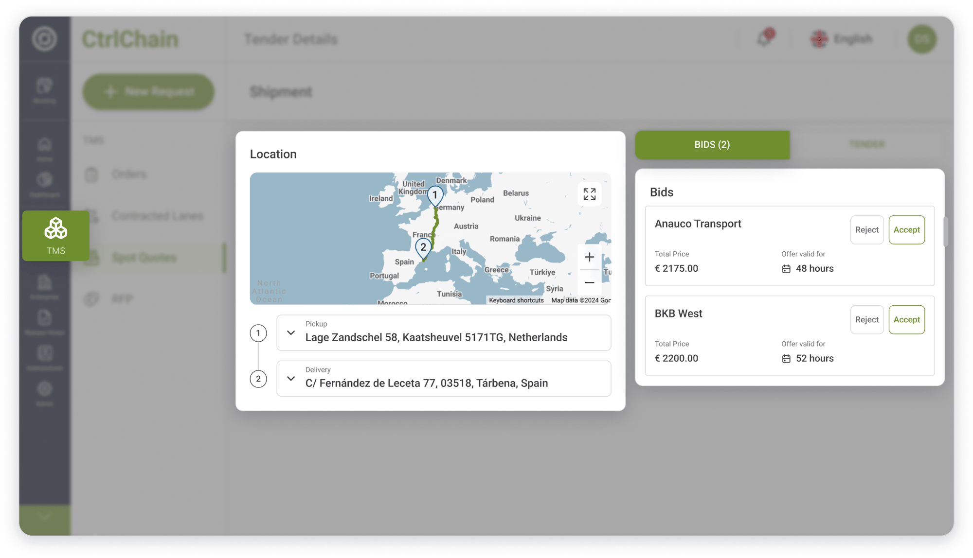The width and height of the screenshot is (973, 558).
Task: Accept the Anauco Transport bid
Action: (906, 230)
